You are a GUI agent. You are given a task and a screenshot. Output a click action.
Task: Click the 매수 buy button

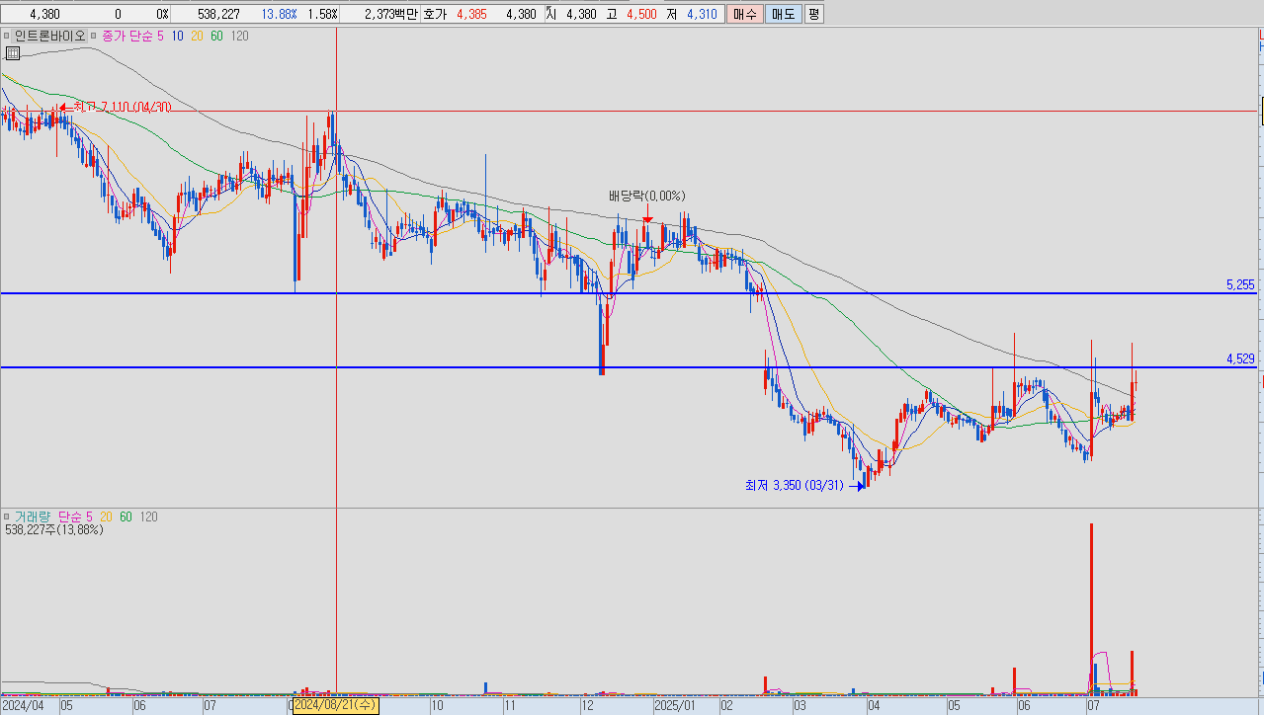point(744,14)
